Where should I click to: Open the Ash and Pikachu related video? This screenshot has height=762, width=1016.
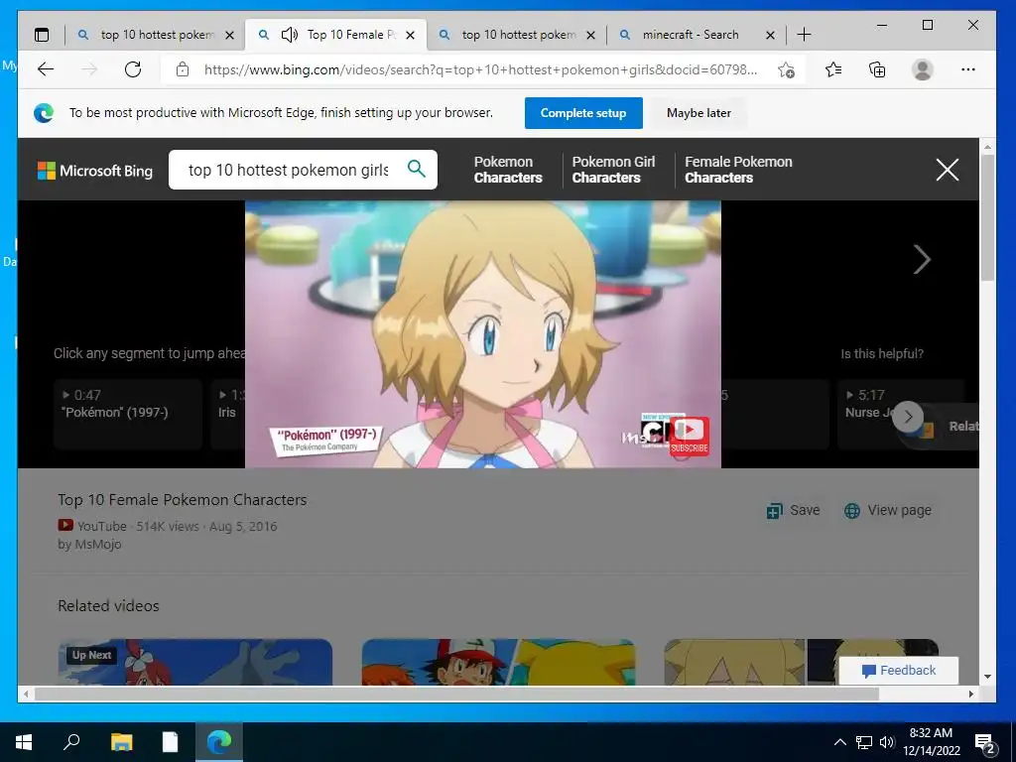498,662
